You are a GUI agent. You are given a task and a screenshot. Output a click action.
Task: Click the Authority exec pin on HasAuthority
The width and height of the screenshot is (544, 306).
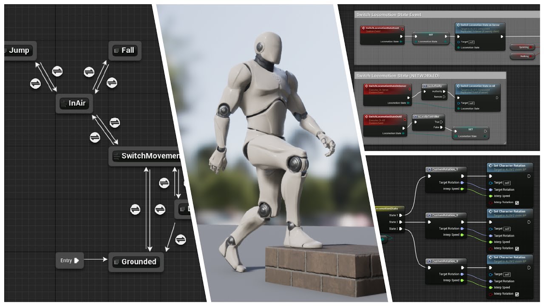[x=444, y=91]
